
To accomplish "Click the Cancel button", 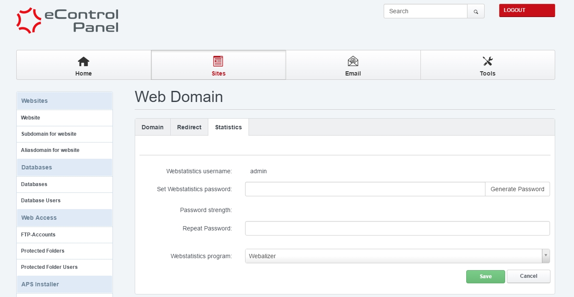I will point(528,276).
